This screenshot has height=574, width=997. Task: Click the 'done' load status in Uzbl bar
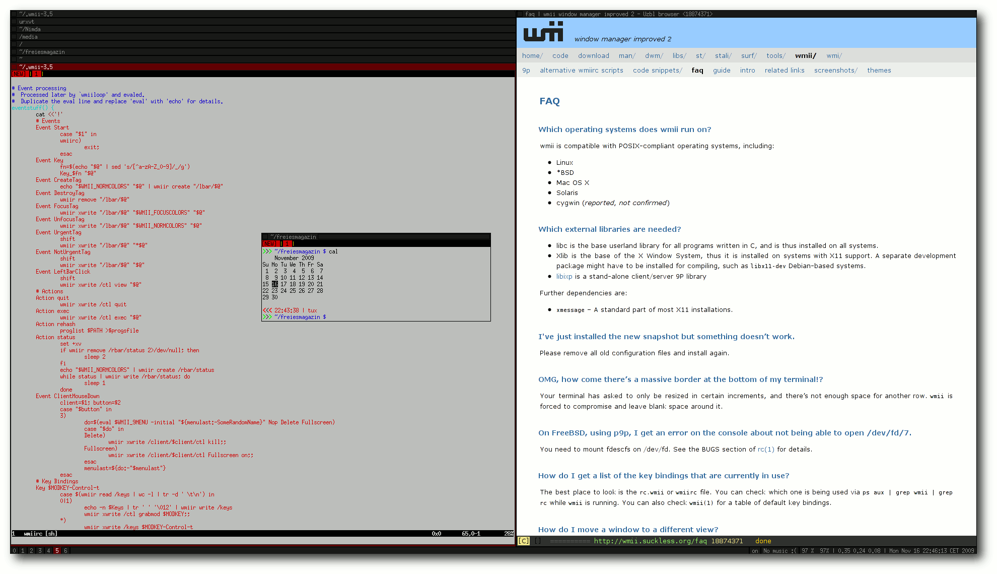(763, 541)
